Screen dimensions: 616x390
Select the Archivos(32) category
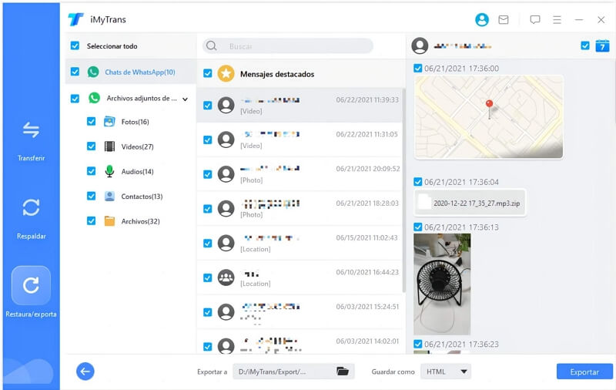tap(141, 221)
